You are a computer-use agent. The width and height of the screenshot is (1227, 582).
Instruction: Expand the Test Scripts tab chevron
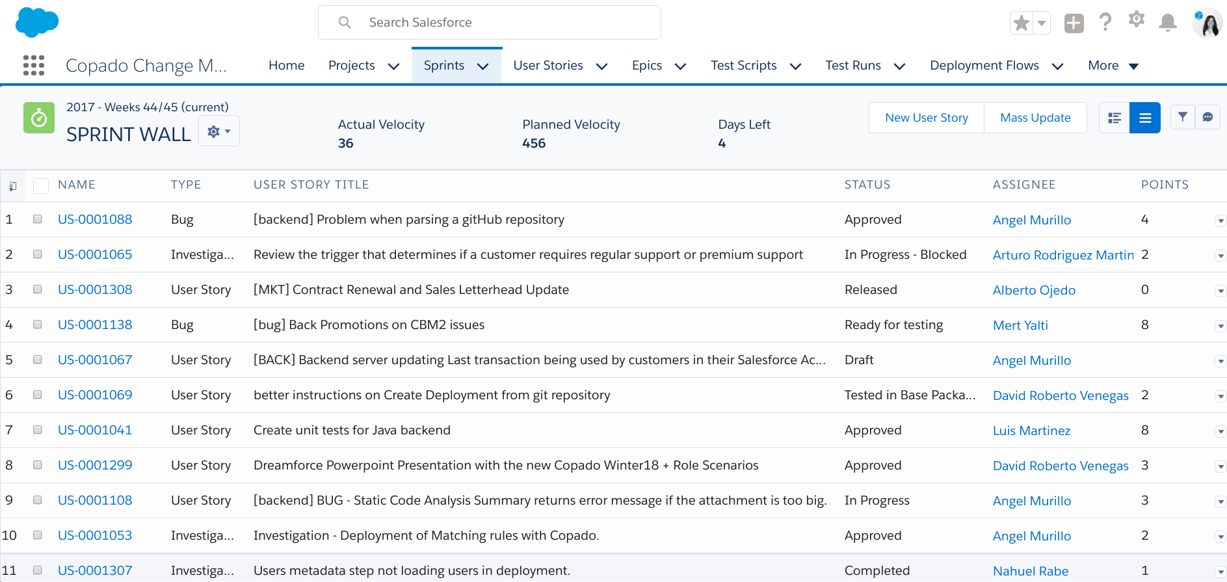click(x=795, y=66)
